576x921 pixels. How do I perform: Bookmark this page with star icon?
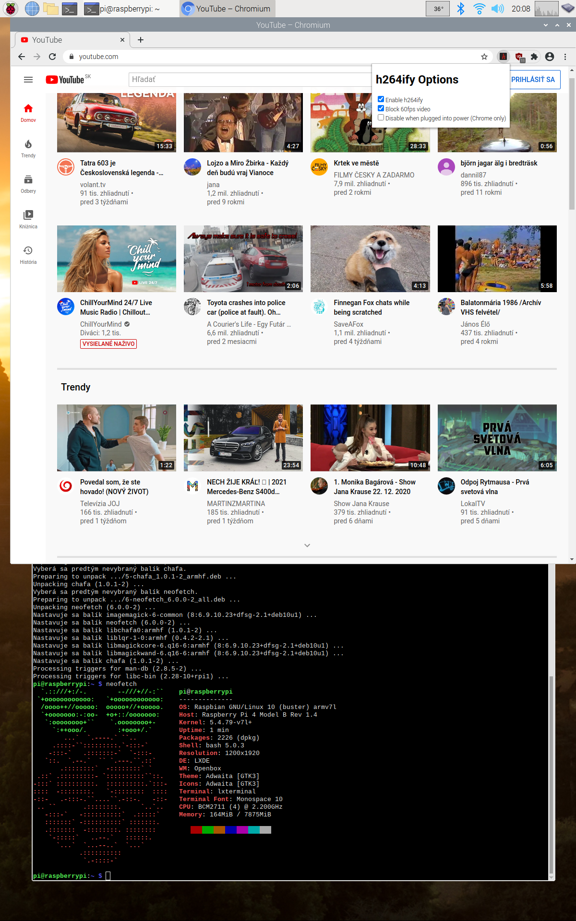[484, 57]
